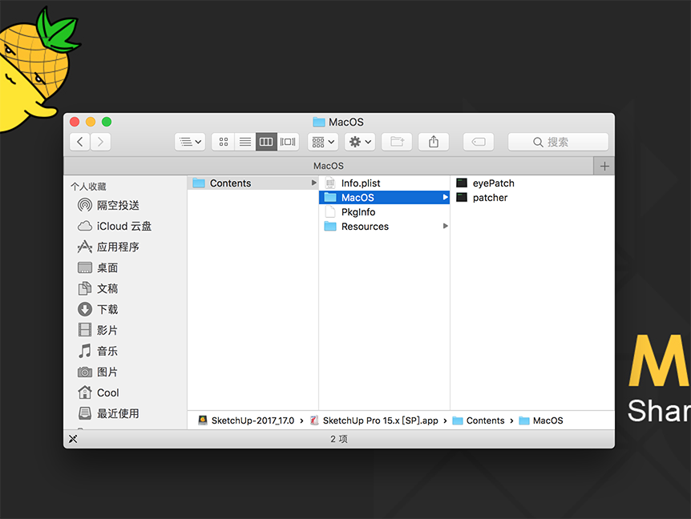Minimize the Finder window with yellow button
Screen dimensions: 691x519
pyautogui.click(x=91, y=122)
